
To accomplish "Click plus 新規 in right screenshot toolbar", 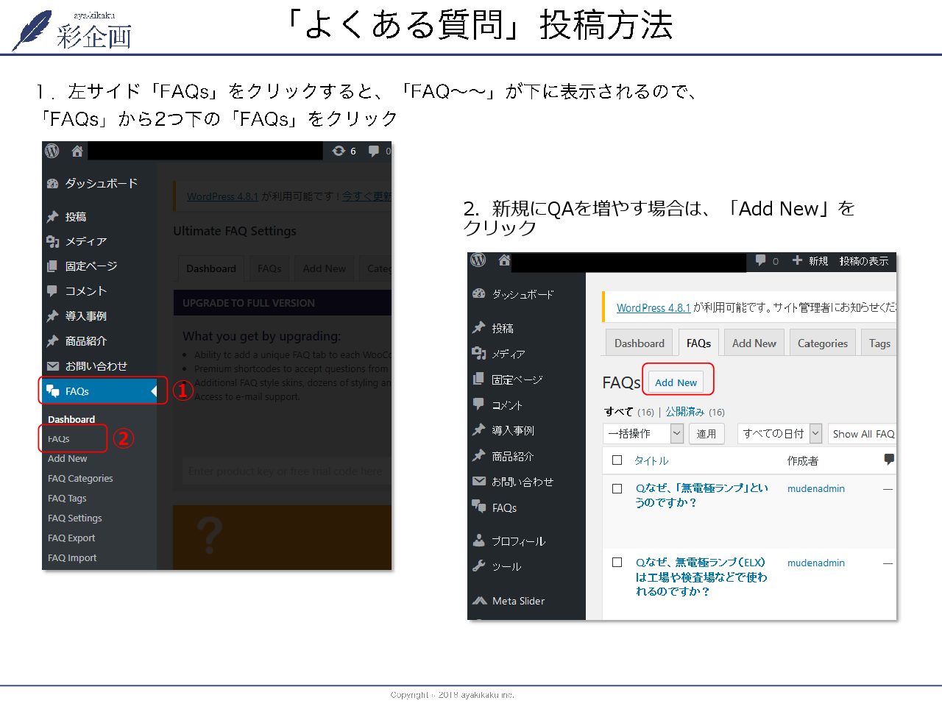I will point(810,261).
